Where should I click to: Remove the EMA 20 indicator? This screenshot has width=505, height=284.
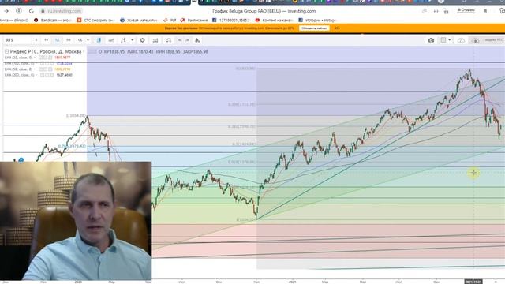50,58
